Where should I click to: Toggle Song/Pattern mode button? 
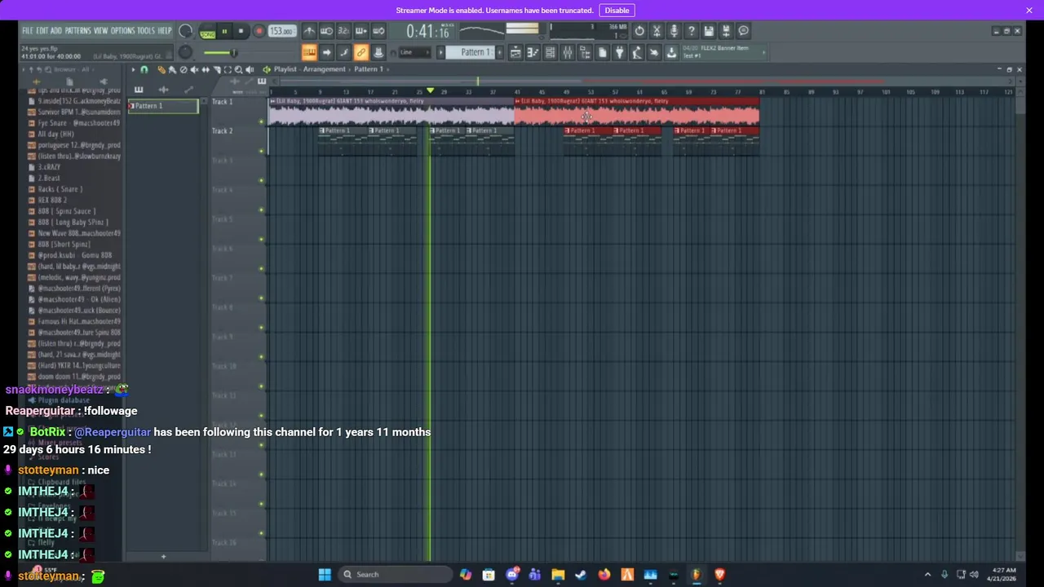(207, 31)
